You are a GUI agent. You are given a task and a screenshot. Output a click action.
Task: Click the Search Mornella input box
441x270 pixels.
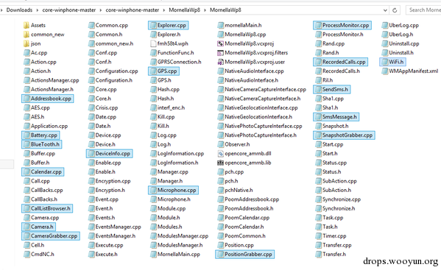pyautogui.click(x=423, y=10)
